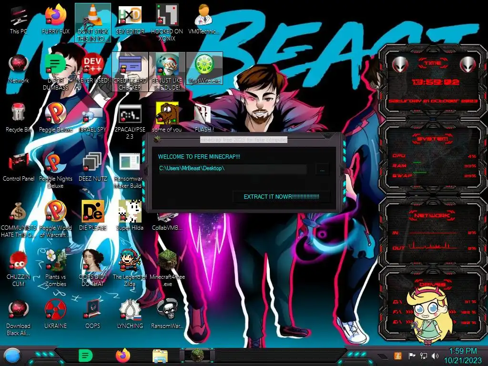Click the NETWORK gadget header
The width and height of the screenshot is (488, 366).
tap(432, 215)
